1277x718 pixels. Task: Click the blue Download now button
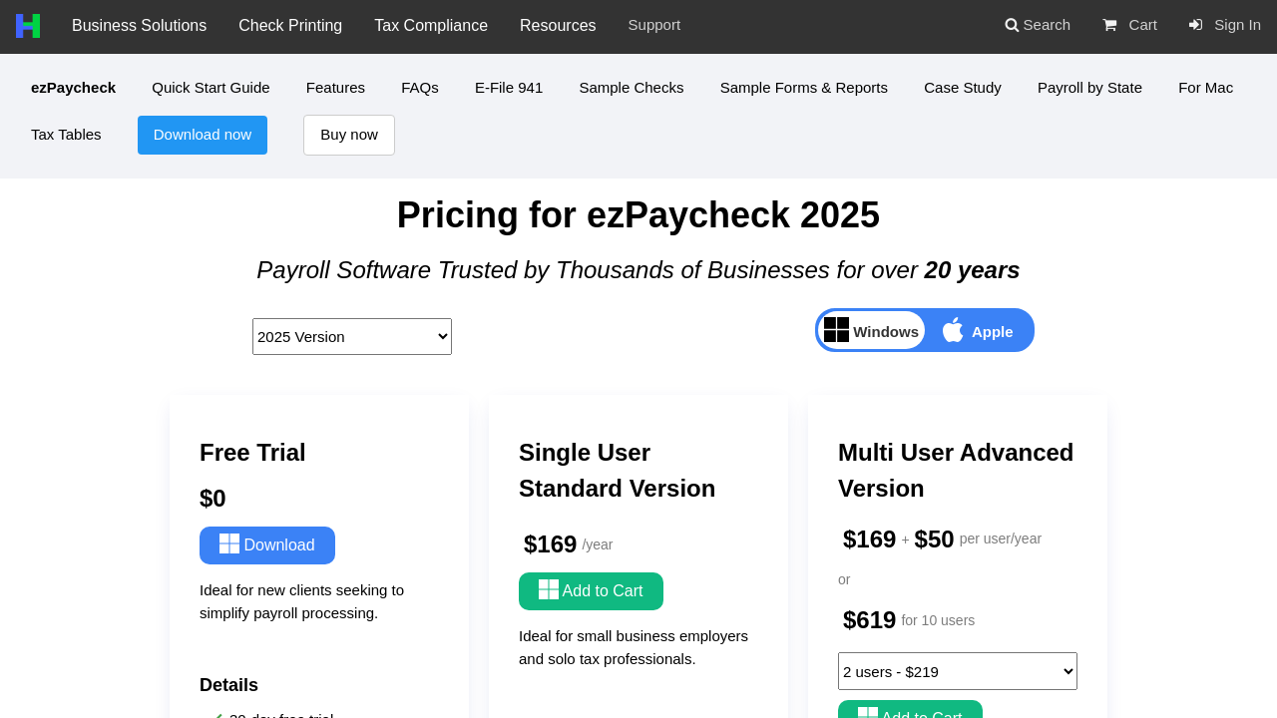tap(203, 135)
